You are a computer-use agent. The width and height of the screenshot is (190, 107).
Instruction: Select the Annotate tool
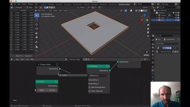[37, 42]
